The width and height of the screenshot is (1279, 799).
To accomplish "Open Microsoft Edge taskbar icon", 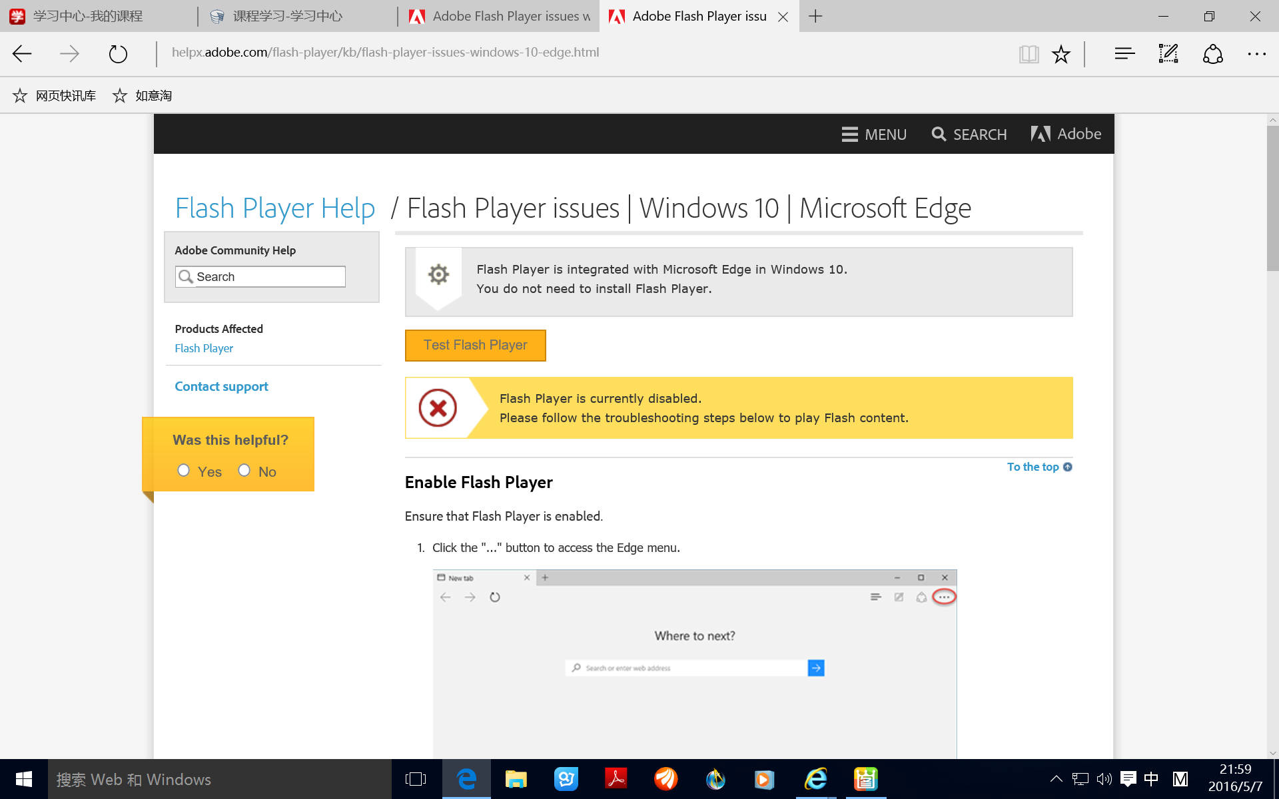I will (x=466, y=779).
